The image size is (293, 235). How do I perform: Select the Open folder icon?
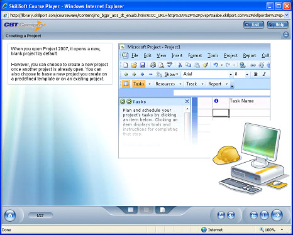click(134, 65)
